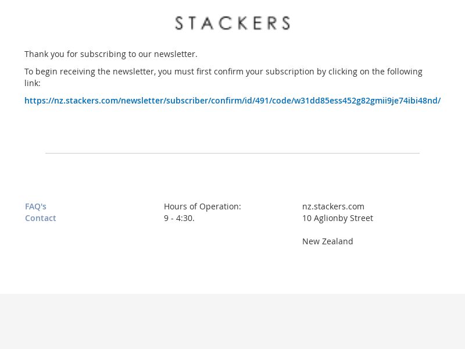Click the 'K' in the STACKERS logo
Screen dimensions: 465x349
click(243, 23)
